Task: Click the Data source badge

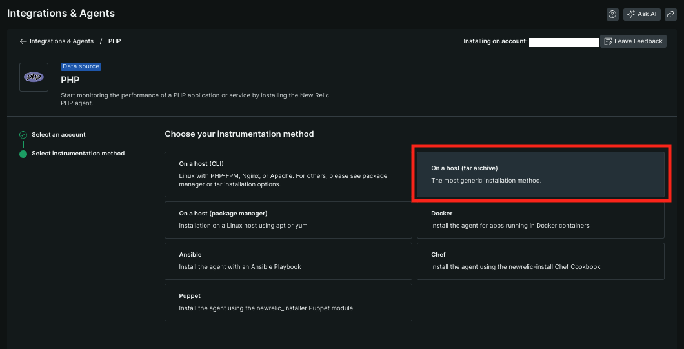Action: coord(81,66)
